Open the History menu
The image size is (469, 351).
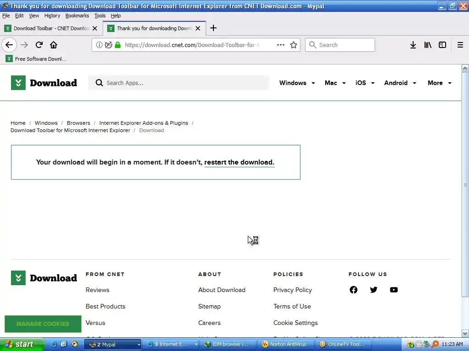52,16
